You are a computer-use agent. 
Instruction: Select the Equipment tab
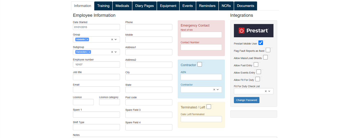click(x=168, y=6)
